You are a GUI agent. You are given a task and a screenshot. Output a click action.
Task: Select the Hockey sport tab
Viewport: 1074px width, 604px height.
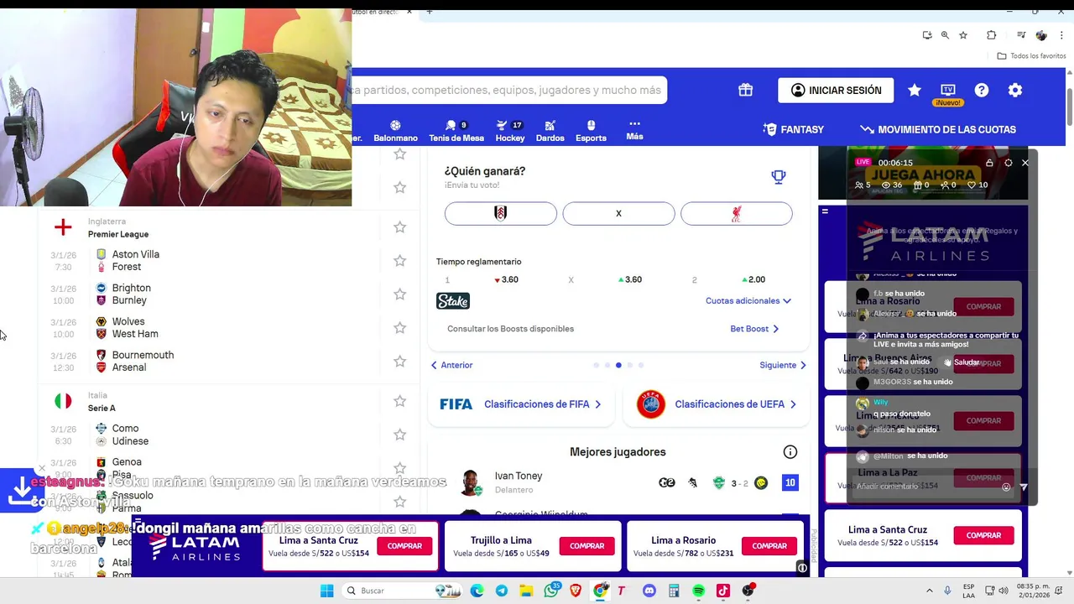tap(509, 132)
